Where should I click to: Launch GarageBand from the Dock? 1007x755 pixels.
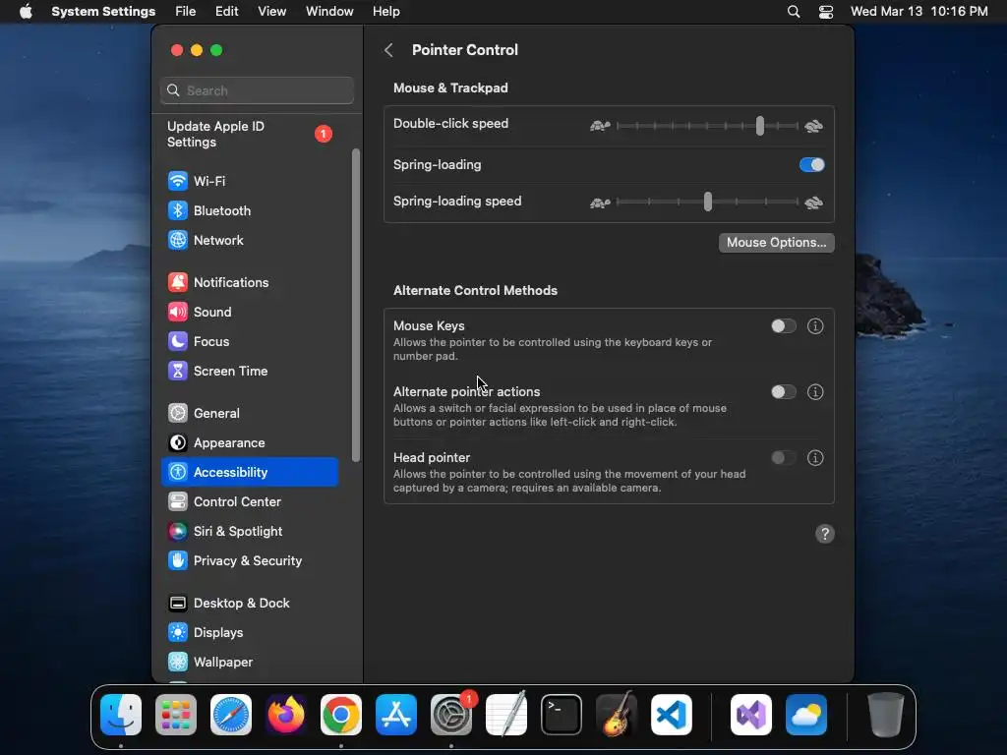[x=617, y=715]
